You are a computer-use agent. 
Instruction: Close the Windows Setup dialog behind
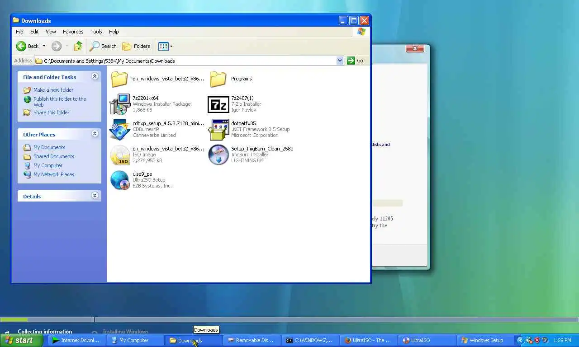point(415,48)
